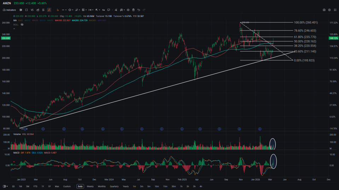Expand the arrow tool dropdown arrow

coord(99,10)
